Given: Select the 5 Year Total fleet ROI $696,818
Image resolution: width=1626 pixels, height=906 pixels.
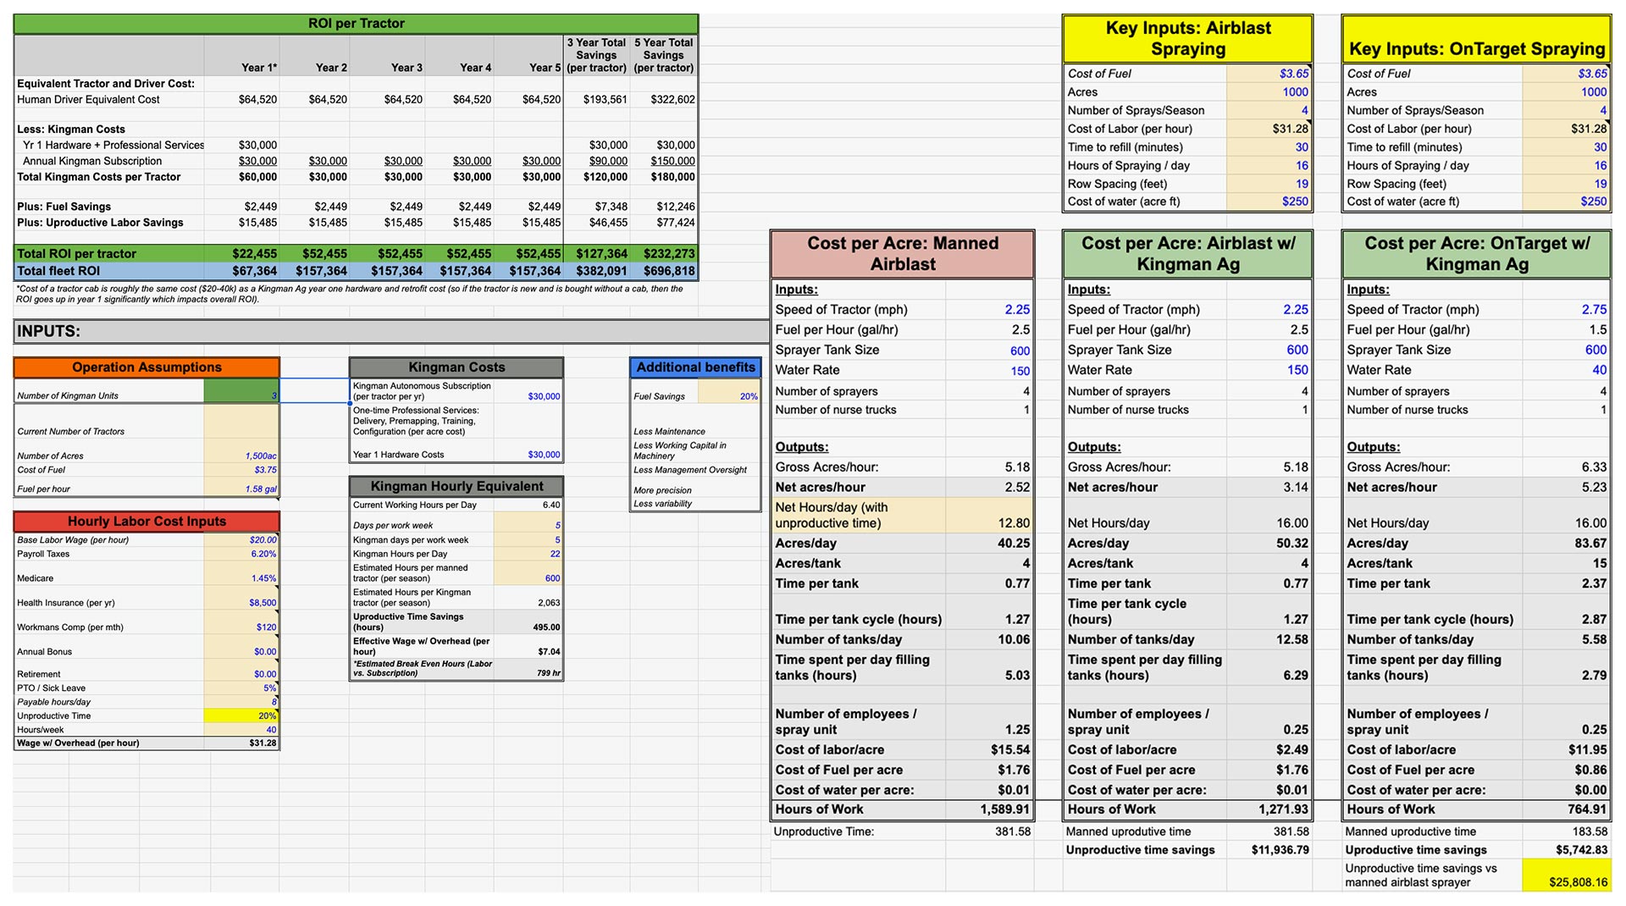Looking at the screenshot, I should pyautogui.click(x=665, y=271).
